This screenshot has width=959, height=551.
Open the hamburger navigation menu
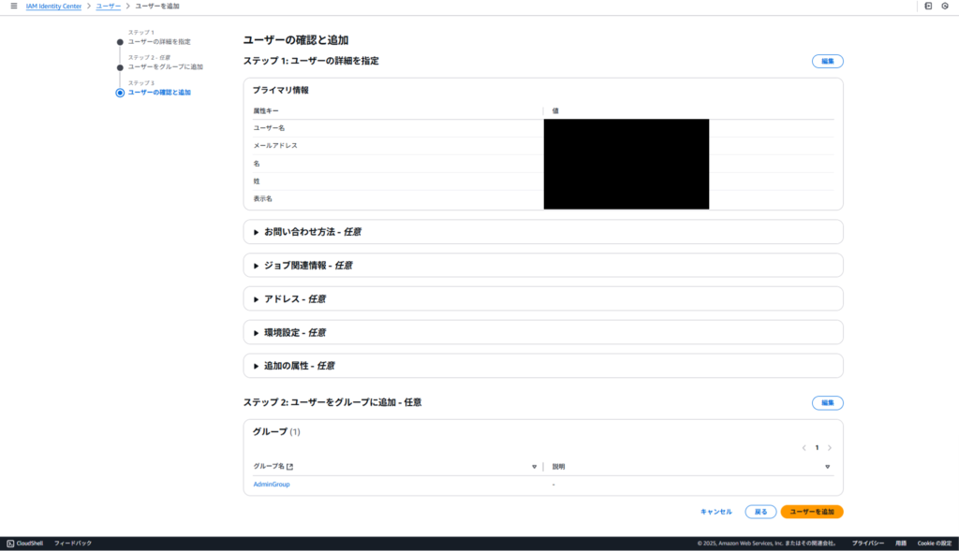(x=13, y=7)
